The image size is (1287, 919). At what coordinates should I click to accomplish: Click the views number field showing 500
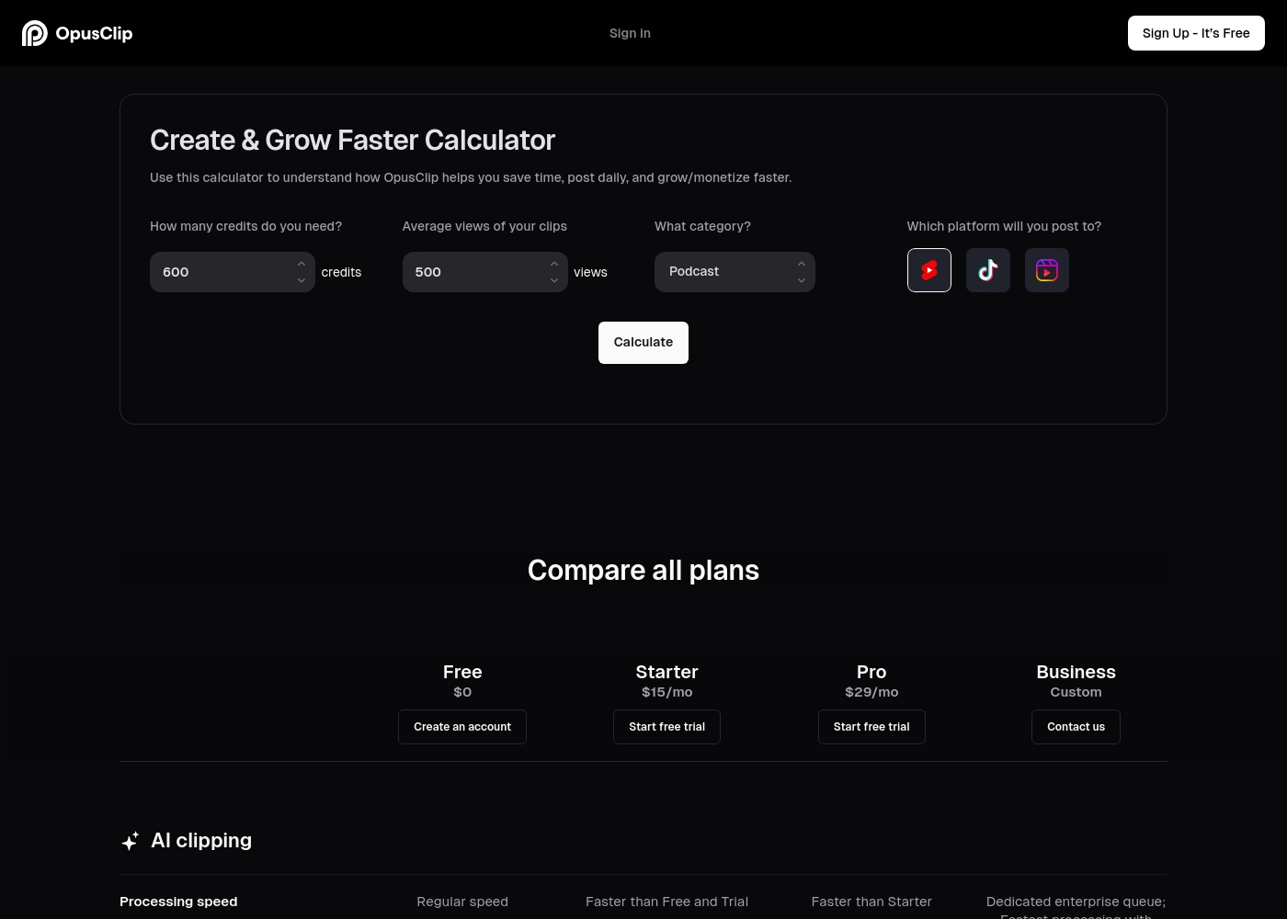485,272
